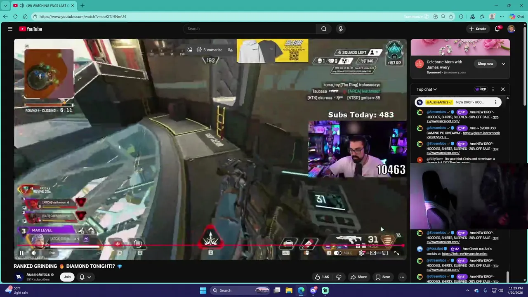Screen dimensions: 528x297
Task: Click the James Avery Shop now button
Action: coord(485,64)
